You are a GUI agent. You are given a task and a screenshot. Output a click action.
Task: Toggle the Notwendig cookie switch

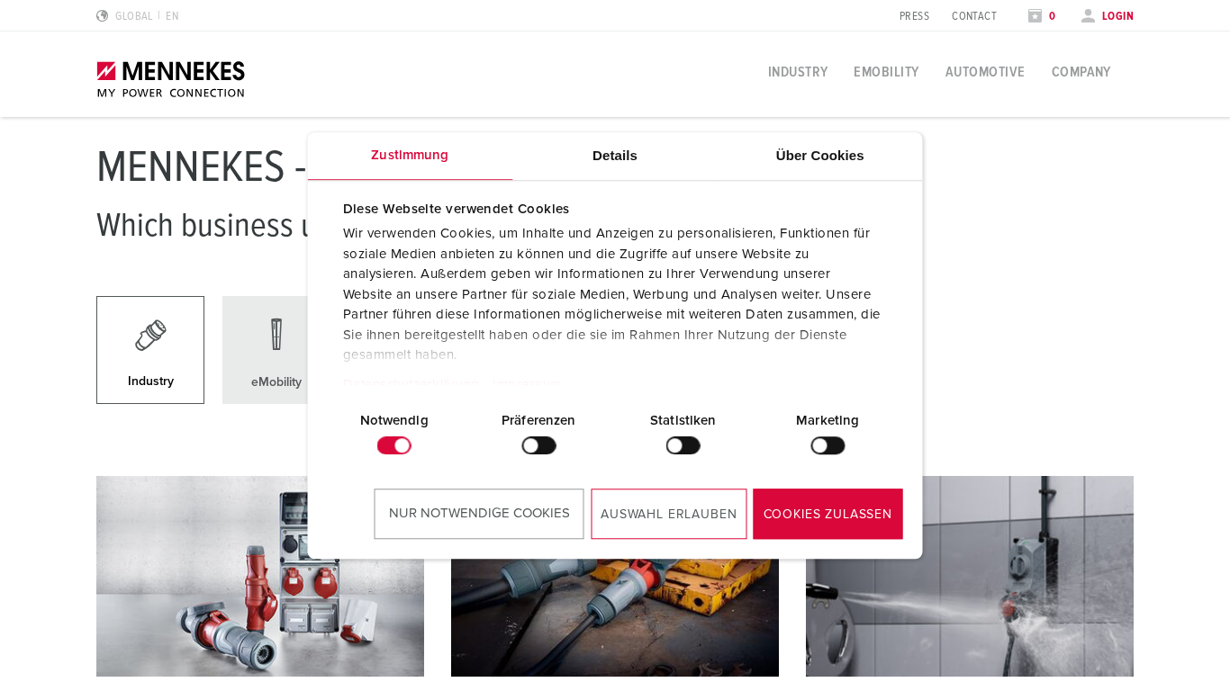(394, 445)
